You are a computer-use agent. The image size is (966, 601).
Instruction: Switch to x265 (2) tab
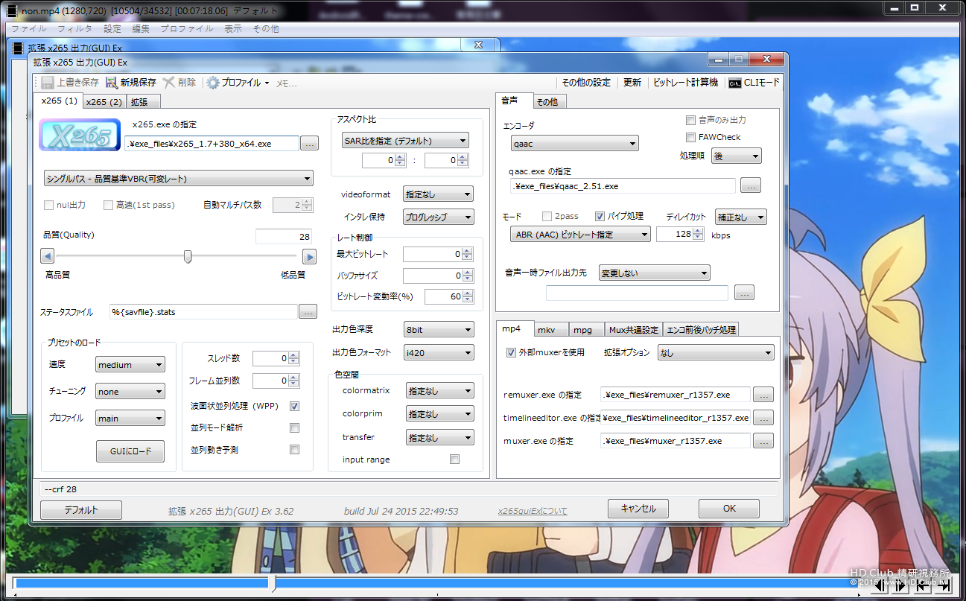point(104,102)
